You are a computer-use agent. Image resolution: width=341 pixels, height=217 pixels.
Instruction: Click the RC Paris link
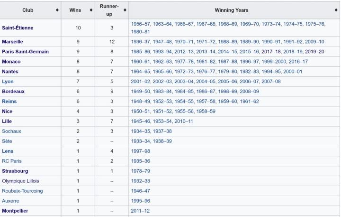point(12,161)
